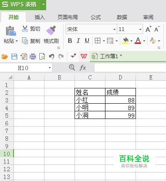Image resolution: width=166 pixels, height=181 pixels.
Task: Open the 审阅 tab
Action: point(148,17)
